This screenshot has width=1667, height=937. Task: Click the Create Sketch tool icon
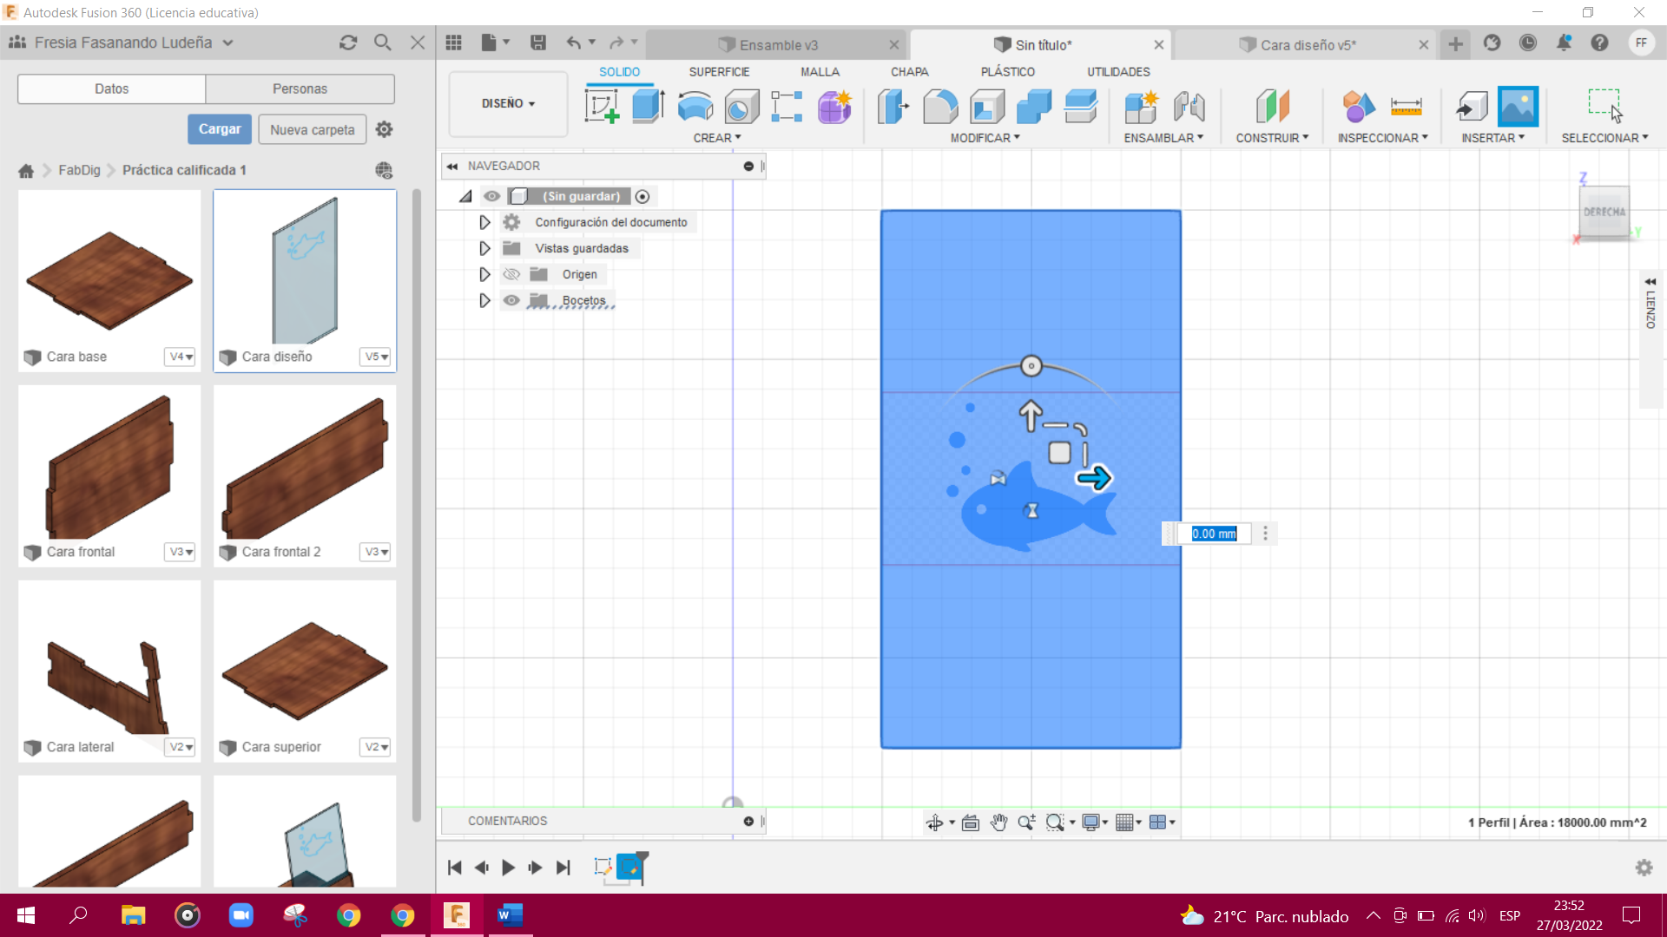tap(602, 107)
